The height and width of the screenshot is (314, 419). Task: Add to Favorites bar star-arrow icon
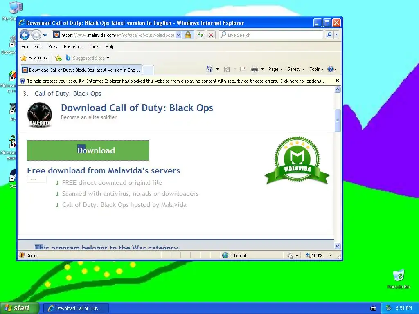tap(59, 58)
